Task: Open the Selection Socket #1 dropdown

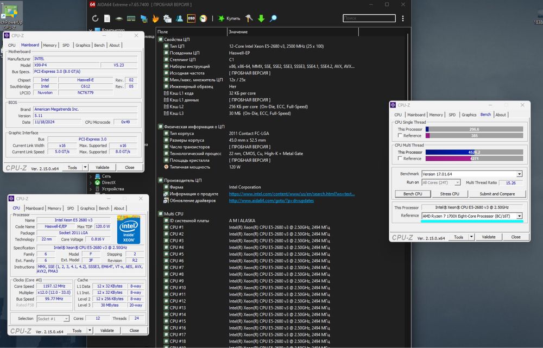Action: pos(66,319)
